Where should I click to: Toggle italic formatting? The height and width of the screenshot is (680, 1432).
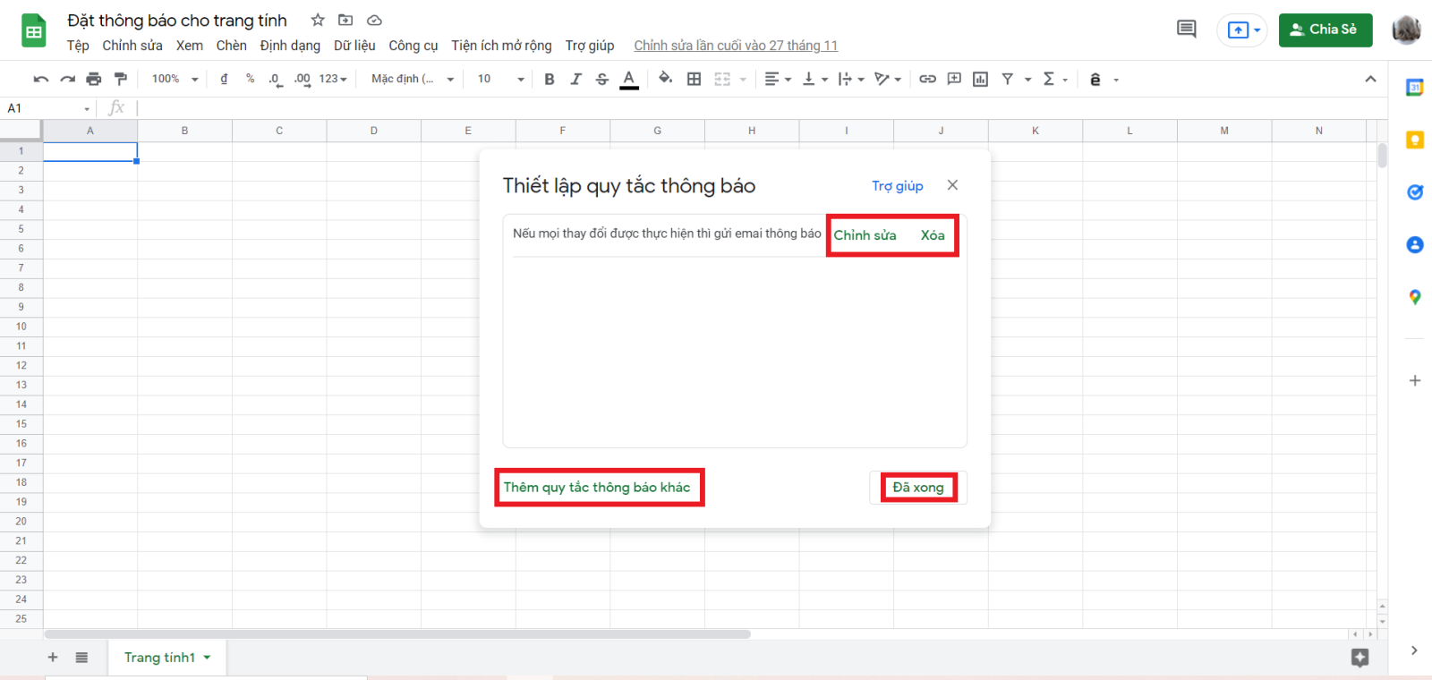tap(575, 79)
